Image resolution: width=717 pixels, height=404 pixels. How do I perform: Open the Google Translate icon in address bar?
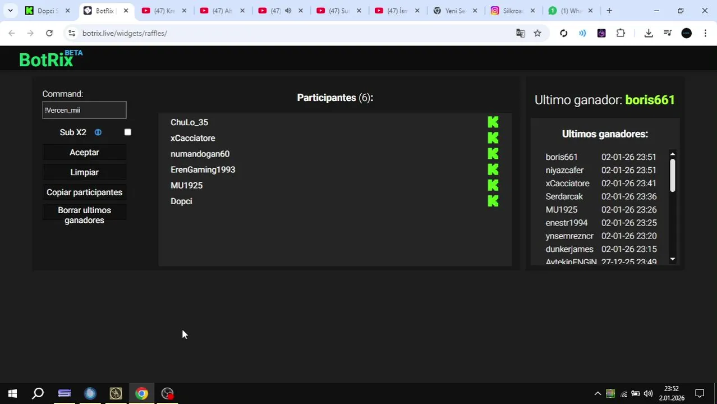tap(521, 33)
